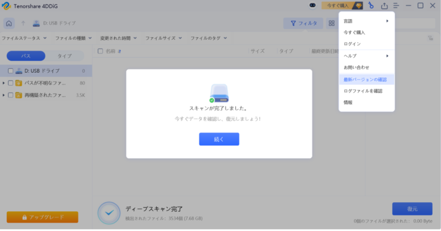Check the select-all 名前 checkbox
The width and height of the screenshot is (441, 231).
[x=100, y=51]
